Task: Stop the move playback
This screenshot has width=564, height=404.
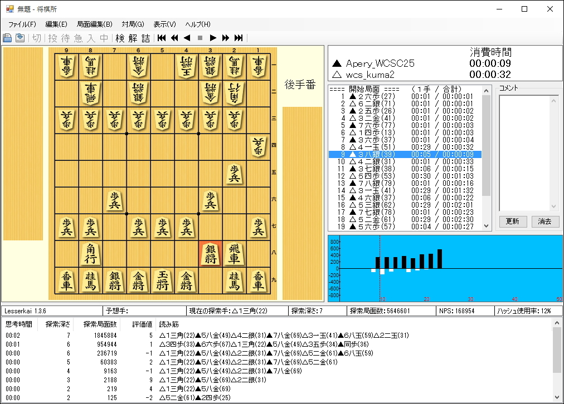Action: tap(200, 38)
